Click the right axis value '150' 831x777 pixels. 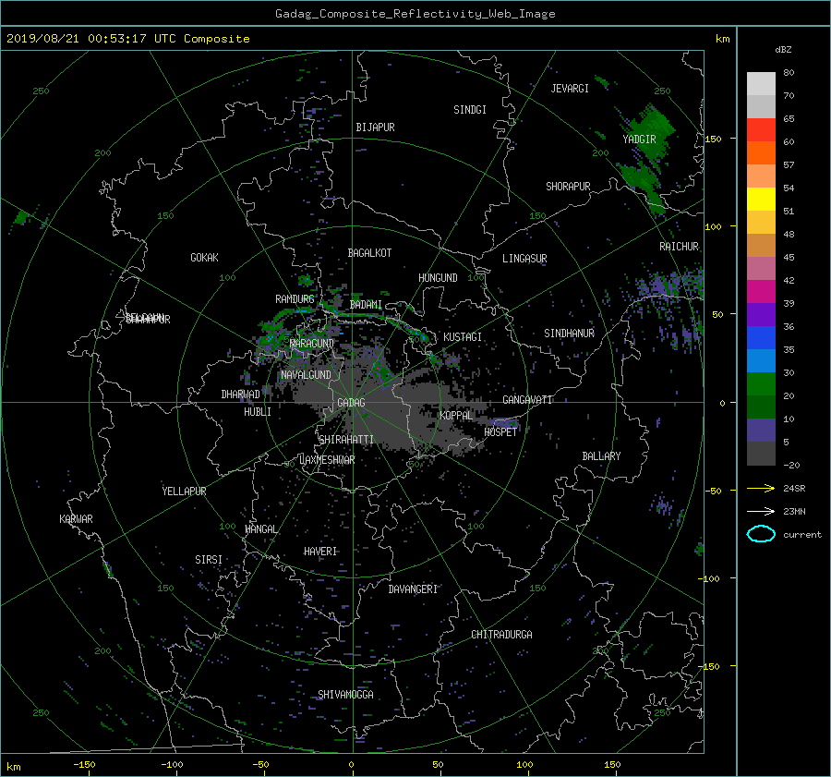[x=714, y=139]
